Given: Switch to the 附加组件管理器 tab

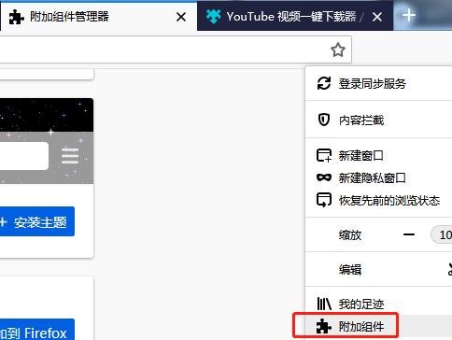Looking at the screenshot, I should point(98,17).
